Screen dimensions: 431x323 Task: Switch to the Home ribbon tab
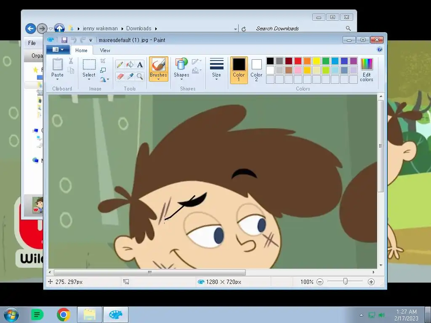81,50
